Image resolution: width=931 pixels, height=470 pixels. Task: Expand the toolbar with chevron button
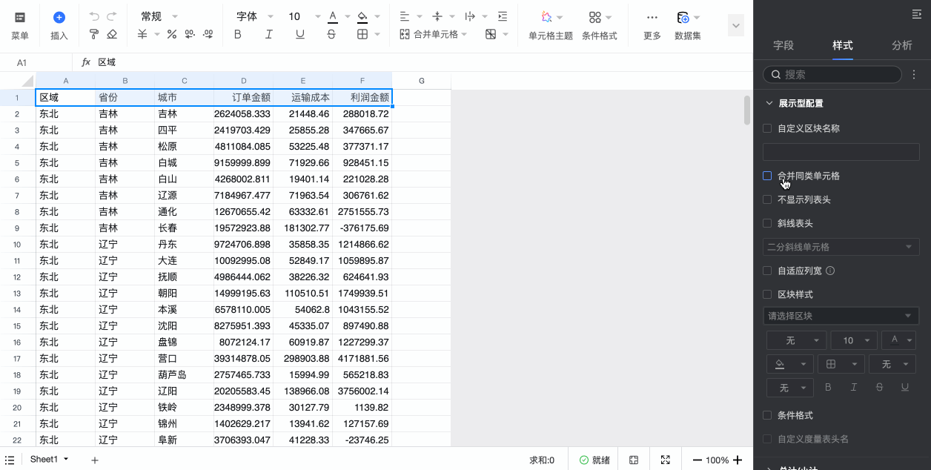(x=736, y=25)
